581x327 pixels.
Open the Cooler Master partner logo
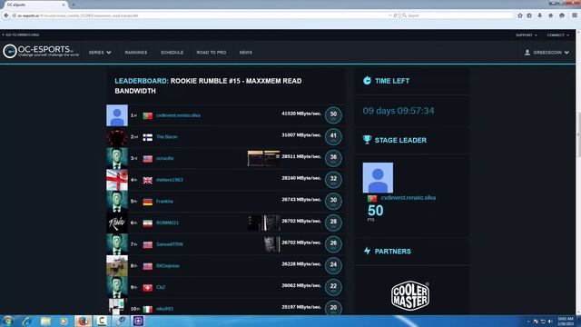[410, 295]
